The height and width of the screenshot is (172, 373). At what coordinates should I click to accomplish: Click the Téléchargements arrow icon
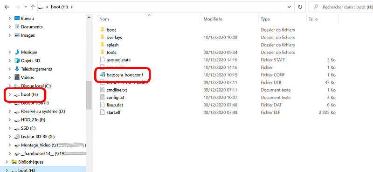tap(17, 69)
